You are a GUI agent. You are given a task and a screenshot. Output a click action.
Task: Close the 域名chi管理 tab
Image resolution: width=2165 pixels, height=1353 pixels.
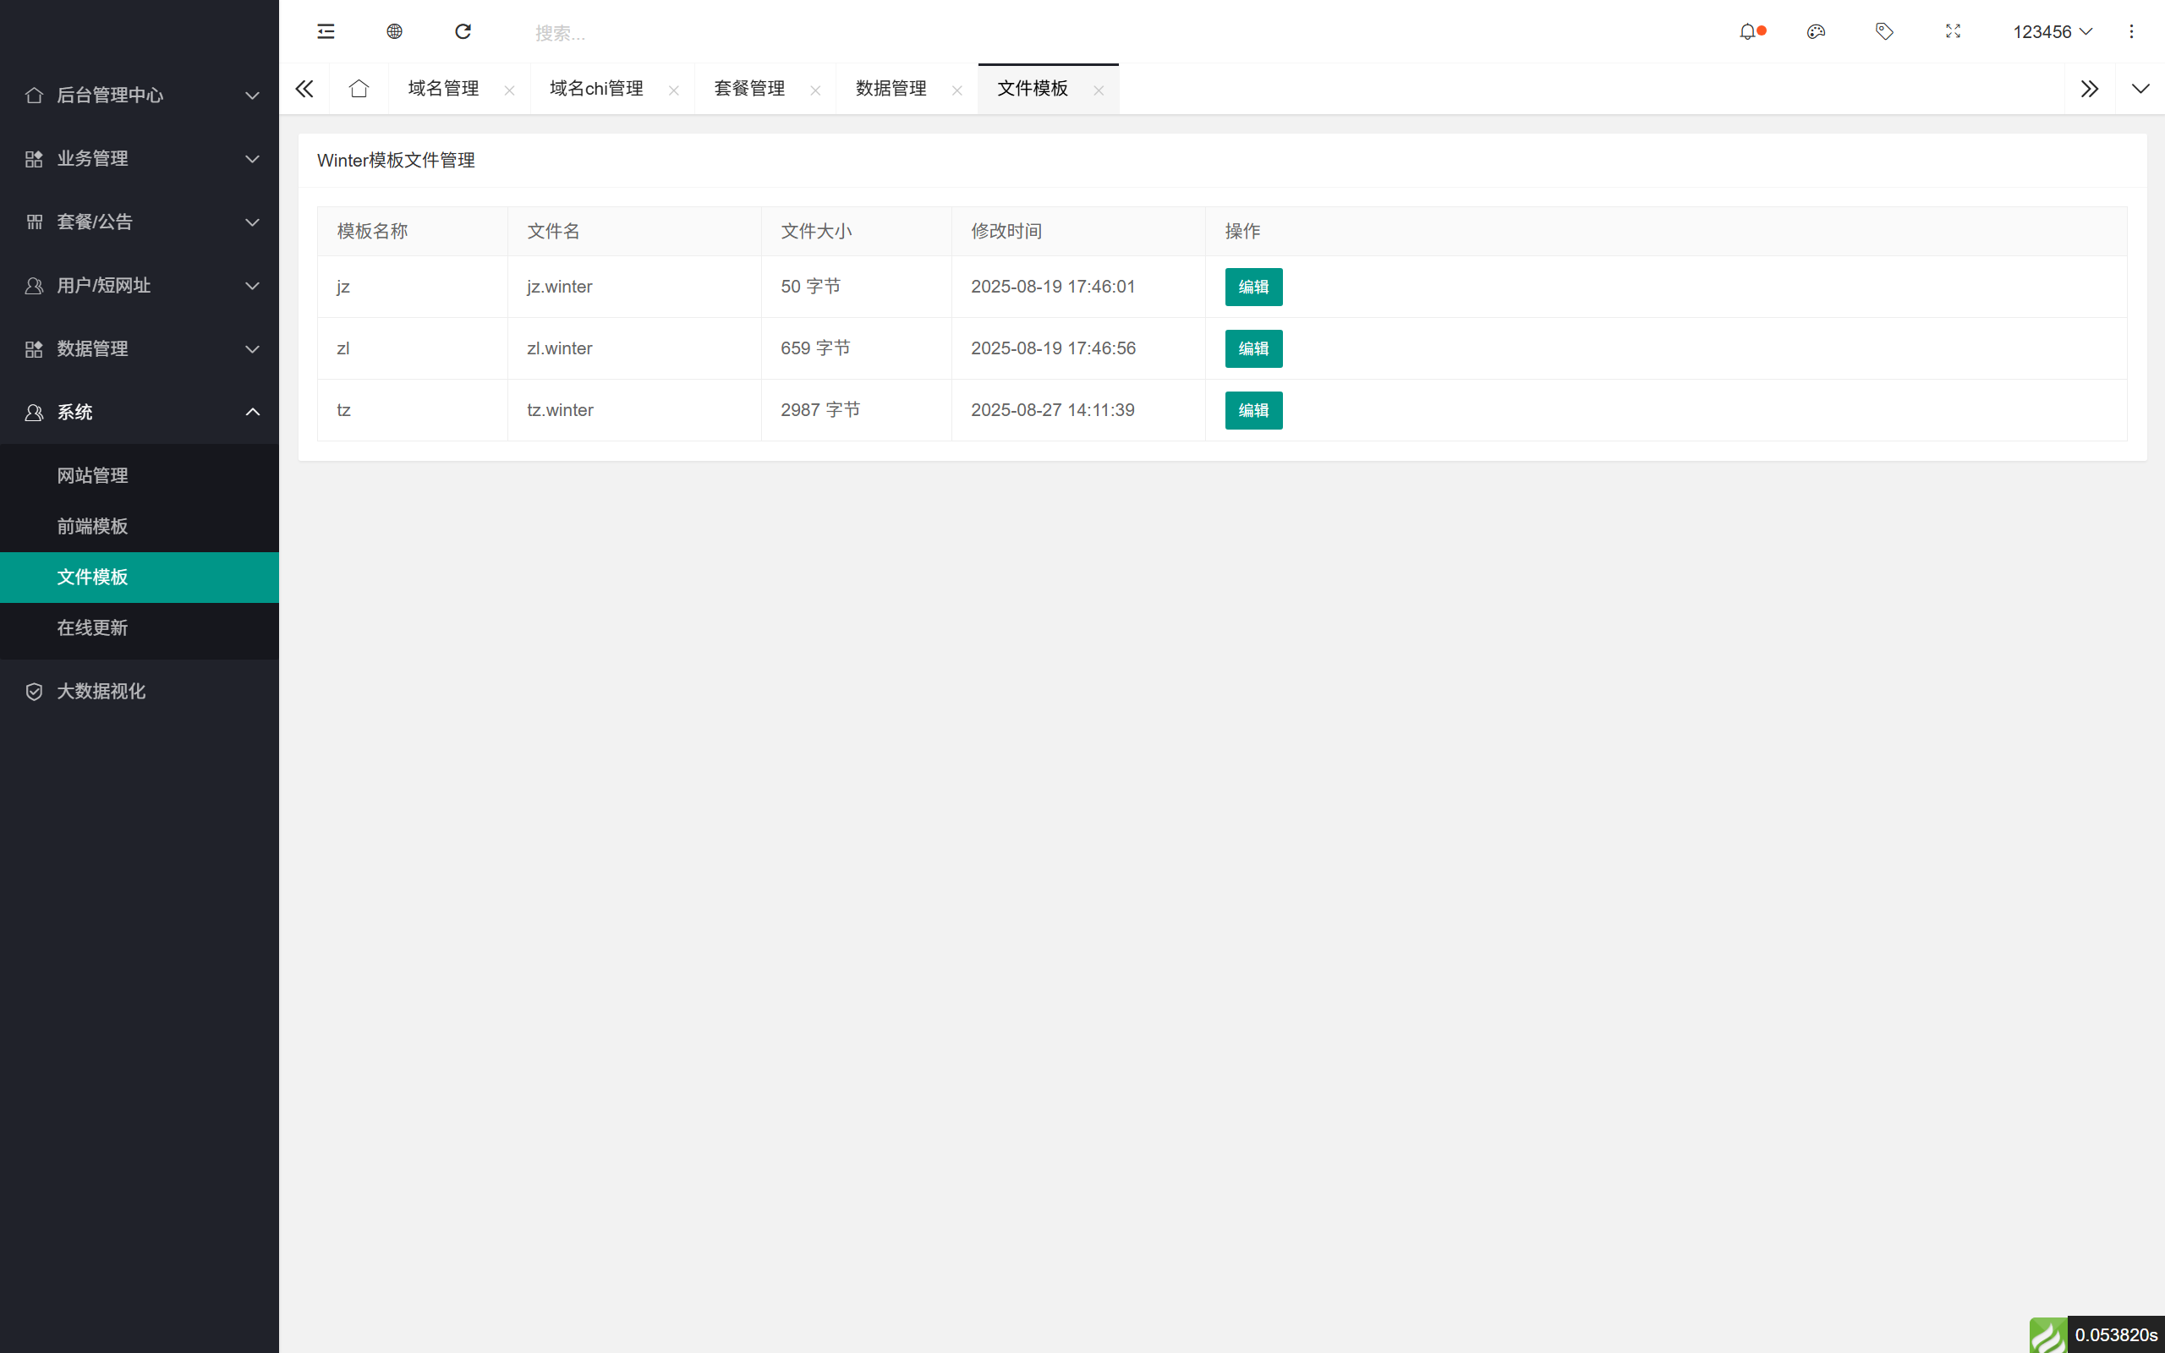pos(675,90)
